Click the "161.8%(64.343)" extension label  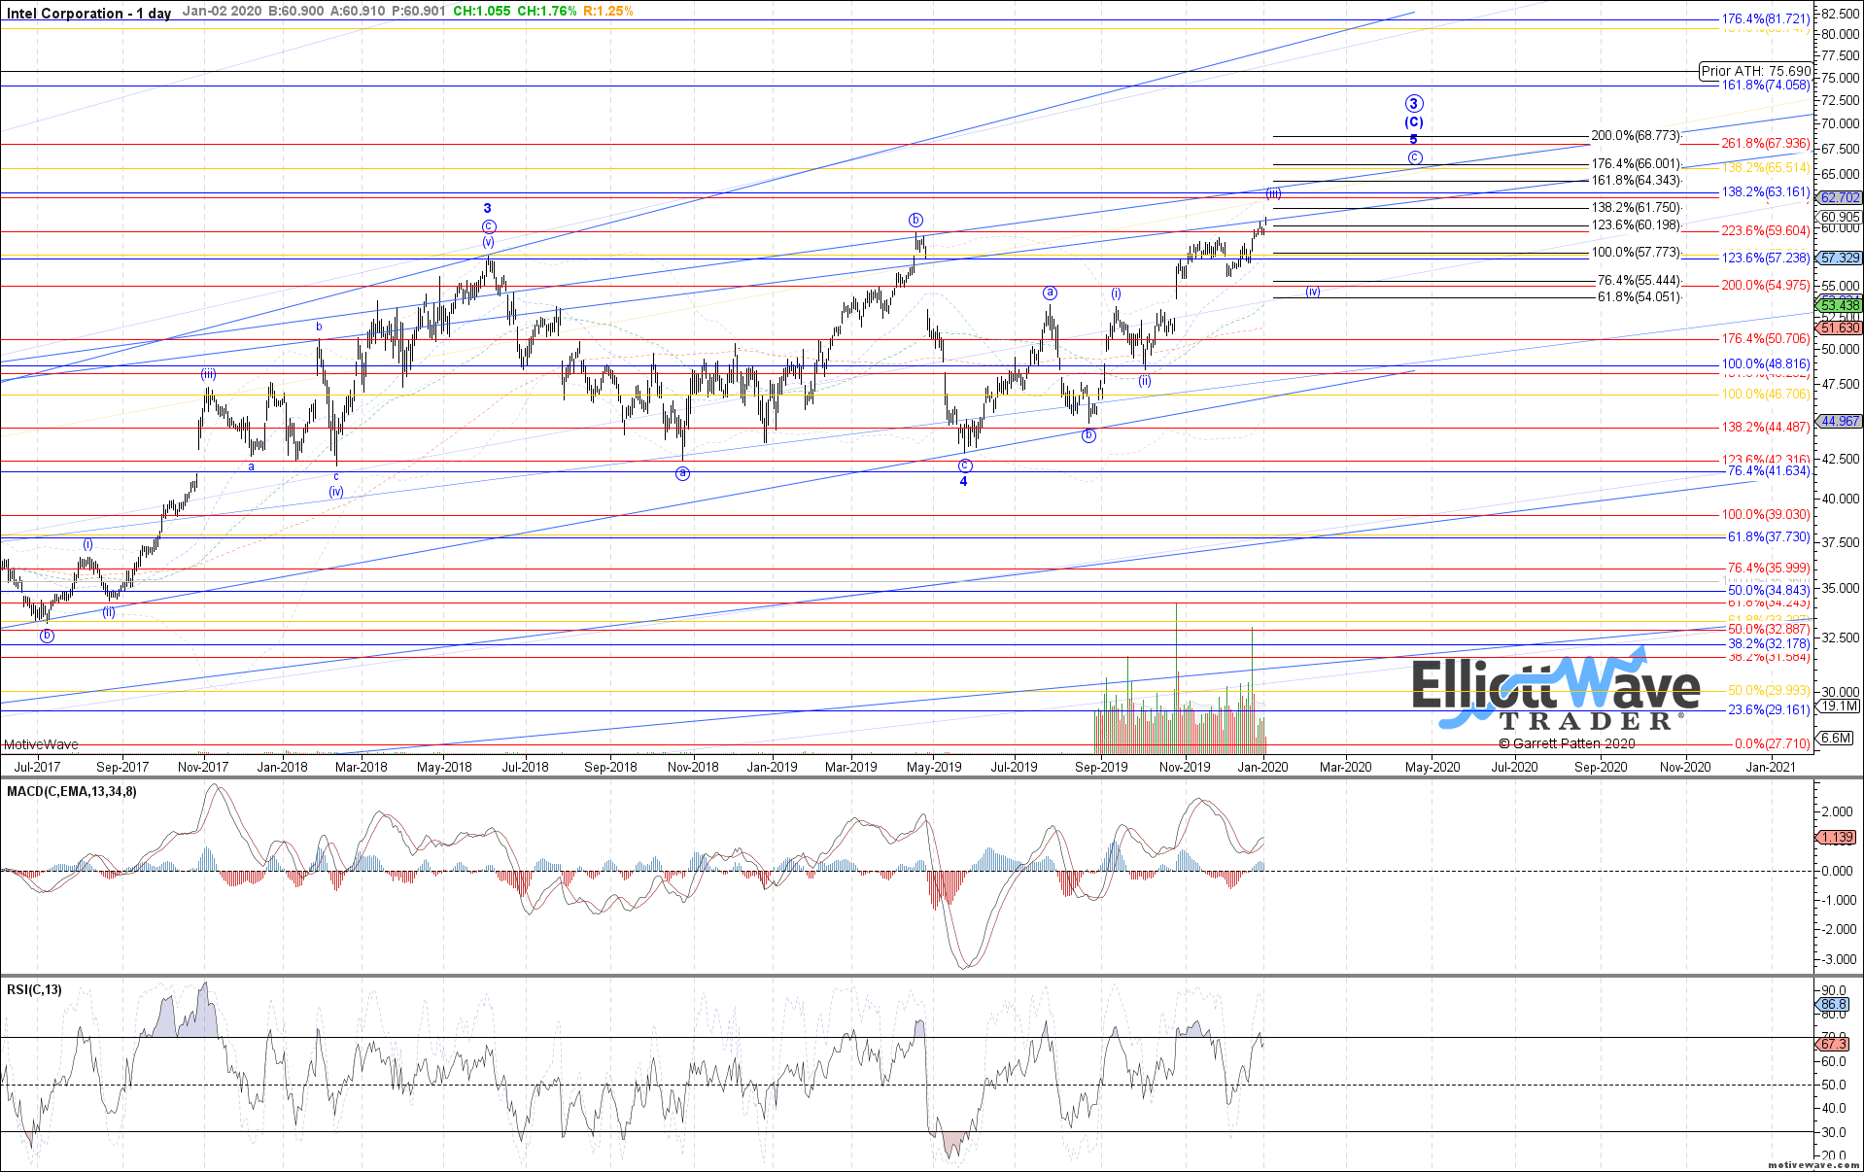[1635, 181]
